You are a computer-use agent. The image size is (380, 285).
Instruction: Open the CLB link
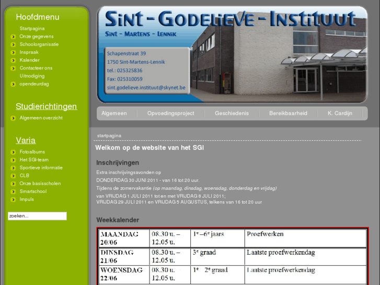(24, 176)
